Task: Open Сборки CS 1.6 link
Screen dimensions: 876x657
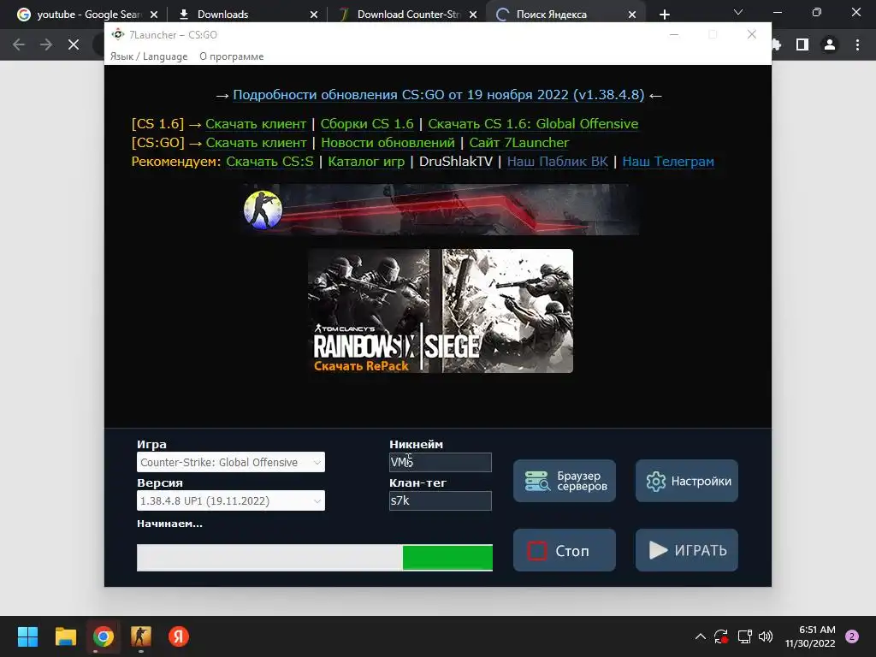Action: click(367, 124)
